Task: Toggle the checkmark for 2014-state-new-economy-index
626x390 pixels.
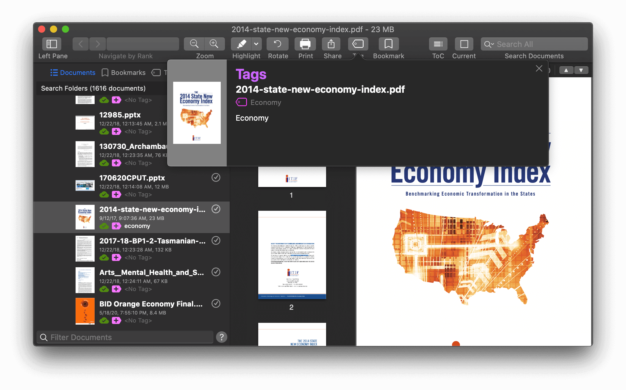Action: tap(216, 209)
